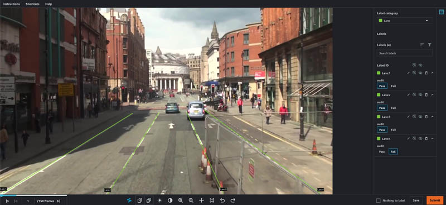Collapse the Lane:3 label section

(432, 117)
